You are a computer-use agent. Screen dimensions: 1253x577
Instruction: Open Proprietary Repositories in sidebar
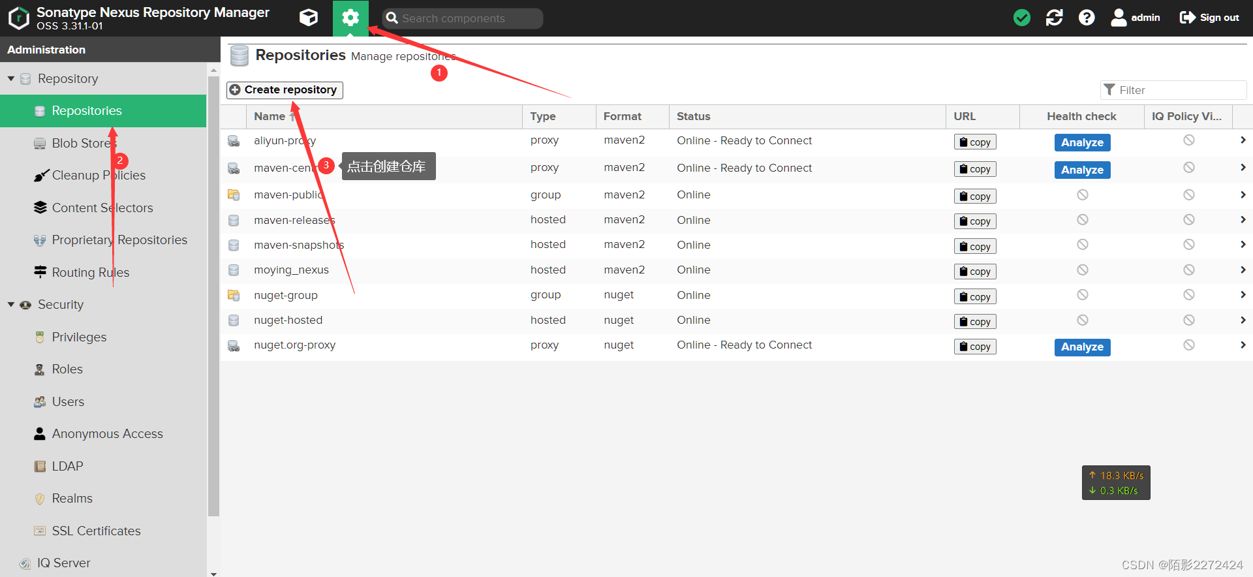click(103, 240)
